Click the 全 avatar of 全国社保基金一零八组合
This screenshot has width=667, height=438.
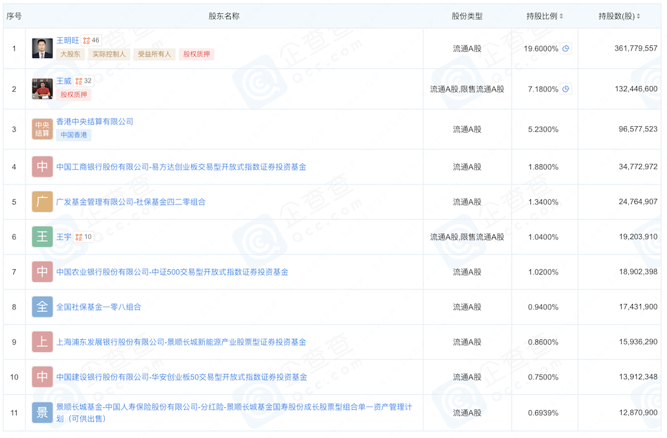pos(42,307)
